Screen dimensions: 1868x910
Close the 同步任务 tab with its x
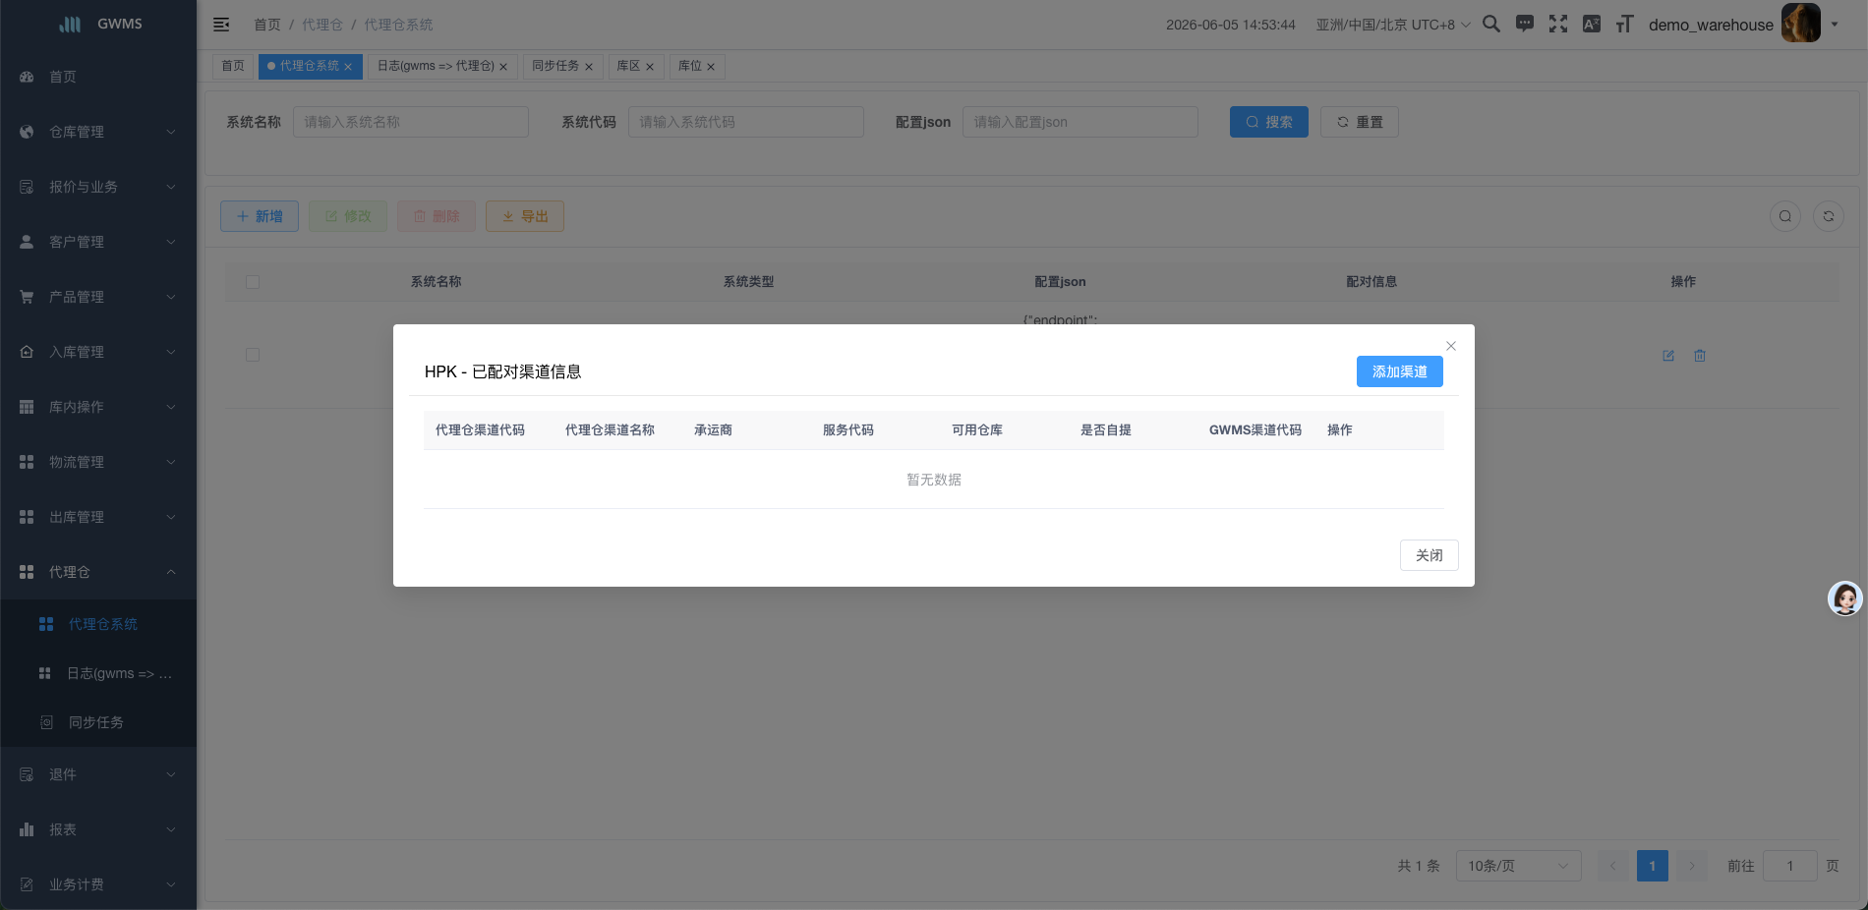589,67
